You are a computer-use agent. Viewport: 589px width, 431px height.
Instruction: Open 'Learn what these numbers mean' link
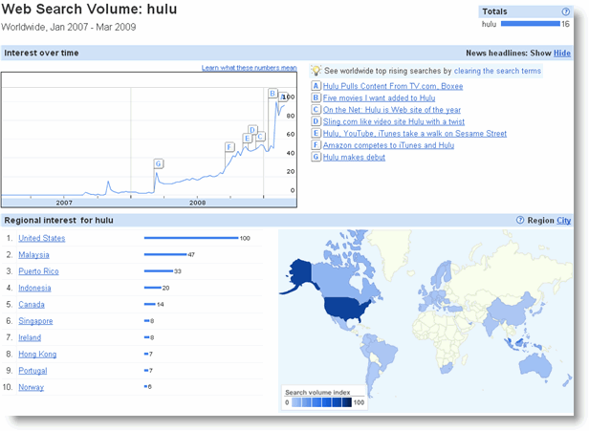pos(249,68)
